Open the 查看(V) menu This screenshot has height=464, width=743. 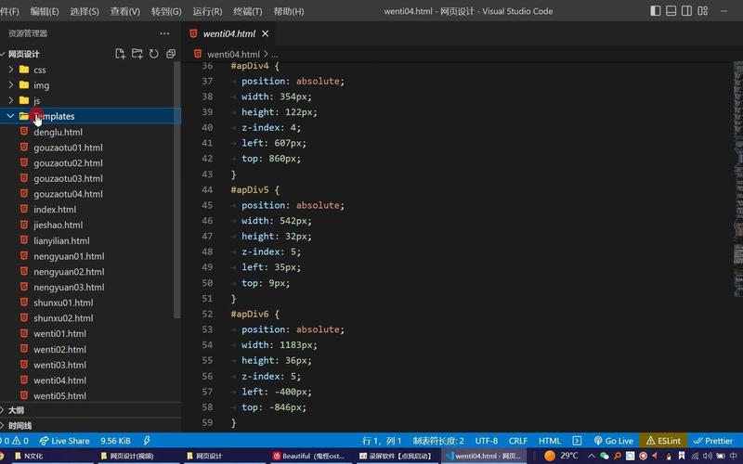click(125, 11)
